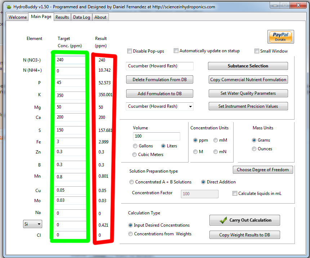Screen dimensions: 310x258
Task: Click Choose Degree of Freedom button
Action: 263,170
